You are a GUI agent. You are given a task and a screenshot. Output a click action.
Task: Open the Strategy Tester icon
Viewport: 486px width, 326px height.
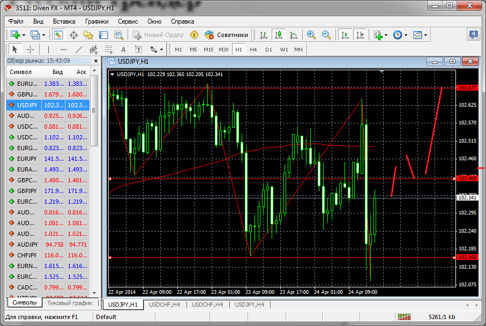118,35
